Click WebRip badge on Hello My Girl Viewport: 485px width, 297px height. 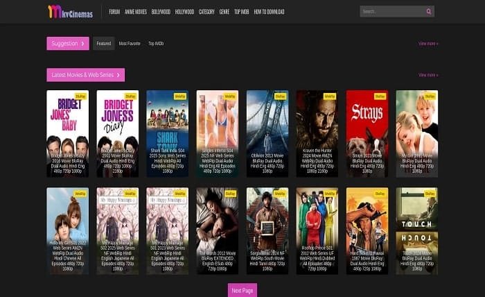[80, 194]
